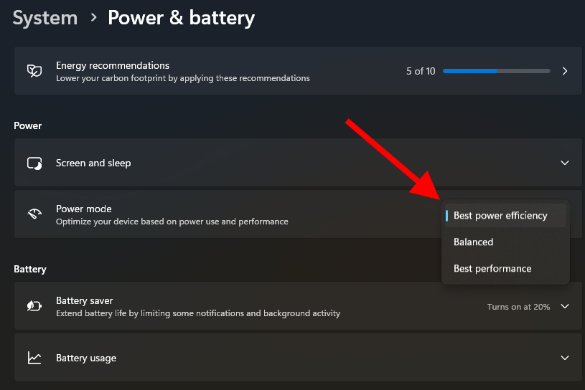Click the breadcrumb arrow after System
This screenshot has height=390, width=585.
click(93, 18)
